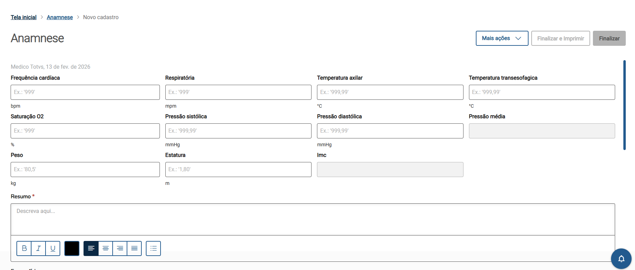The width and height of the screenshot is (635, 270).
Task: Expand the Mais ações dropdown
Action: pyautogui.click(x=502, y=38)
